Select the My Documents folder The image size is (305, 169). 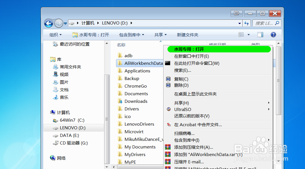point(137,147)
